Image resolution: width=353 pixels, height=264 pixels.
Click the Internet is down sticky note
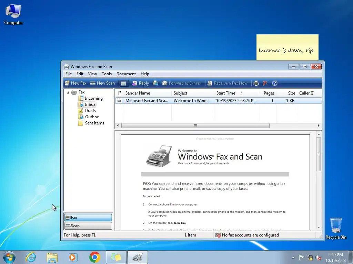pos(287,47)
